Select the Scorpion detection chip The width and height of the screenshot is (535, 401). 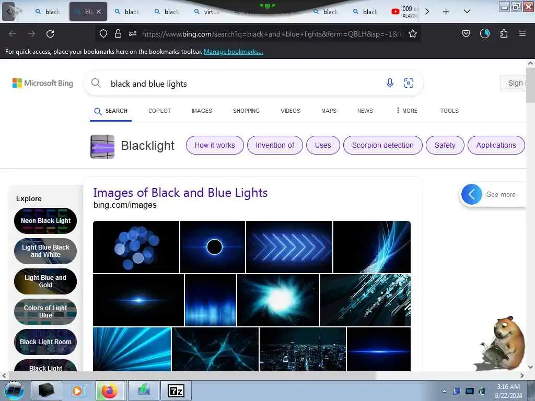(383, 145)
